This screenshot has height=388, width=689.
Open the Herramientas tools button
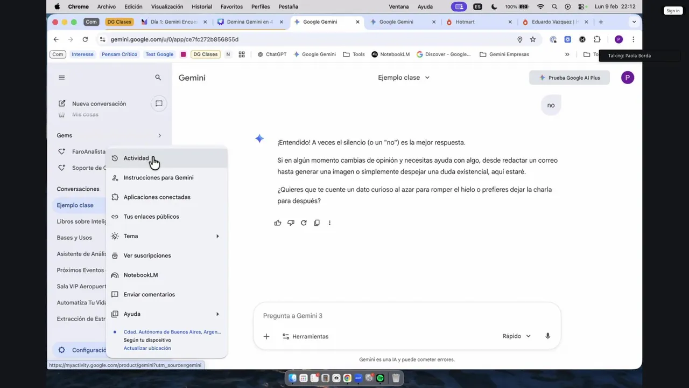pyautogui.click(x=305, y=336)
